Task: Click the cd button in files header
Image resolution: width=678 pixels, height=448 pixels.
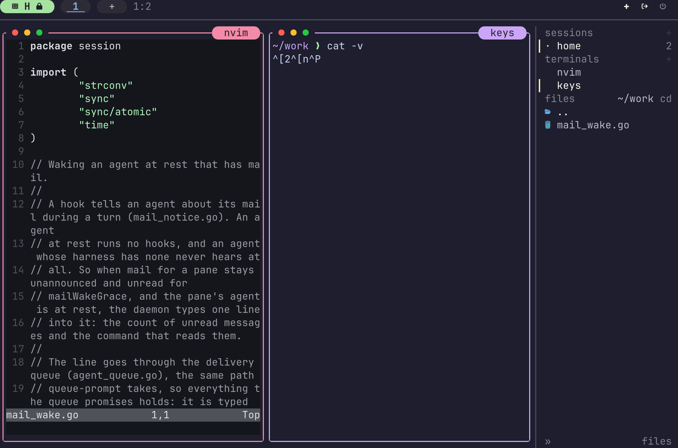Action: click(666, 99)
